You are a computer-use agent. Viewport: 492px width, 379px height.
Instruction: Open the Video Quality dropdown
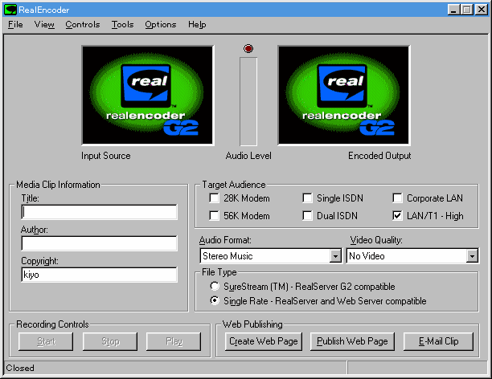tap(472, 256)
